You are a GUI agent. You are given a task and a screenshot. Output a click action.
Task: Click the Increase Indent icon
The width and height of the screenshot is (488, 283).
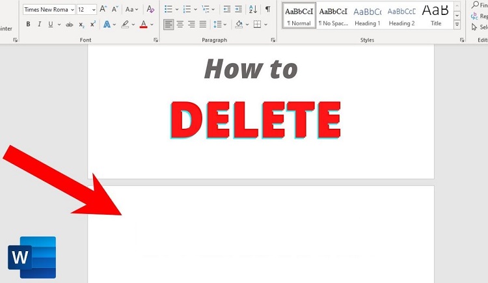tap(238, 9)
